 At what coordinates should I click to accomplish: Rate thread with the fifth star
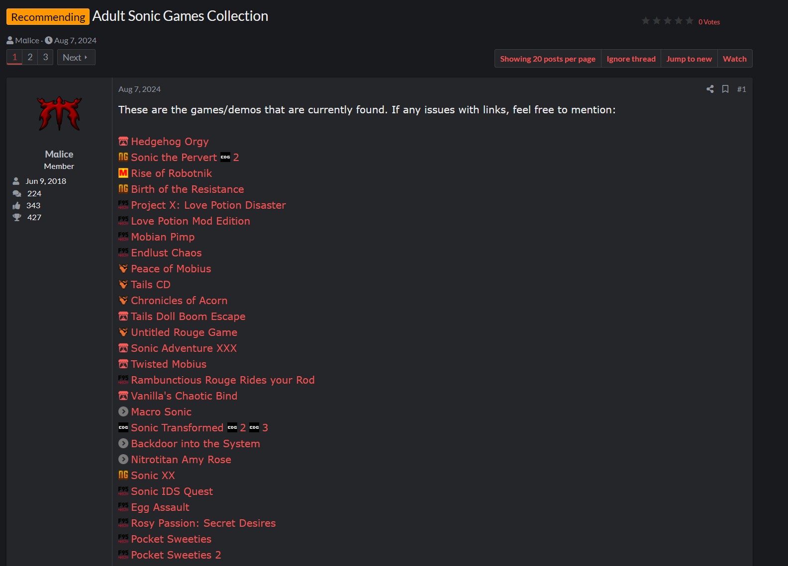(x=689, y=21)
